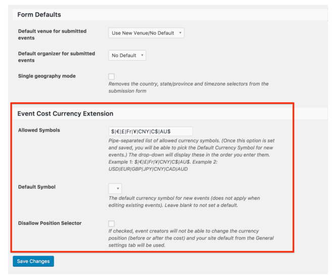Click the 'Allowed Symbols' label
Viewport: 336px width, 279px height.
(38, 130)
